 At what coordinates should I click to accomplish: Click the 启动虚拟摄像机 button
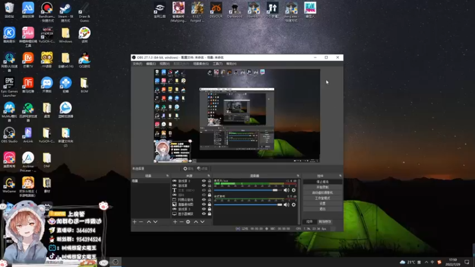click(x=322, y=193)
